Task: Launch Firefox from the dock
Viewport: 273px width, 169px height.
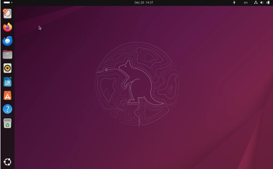Action: (x=7, y=27)
